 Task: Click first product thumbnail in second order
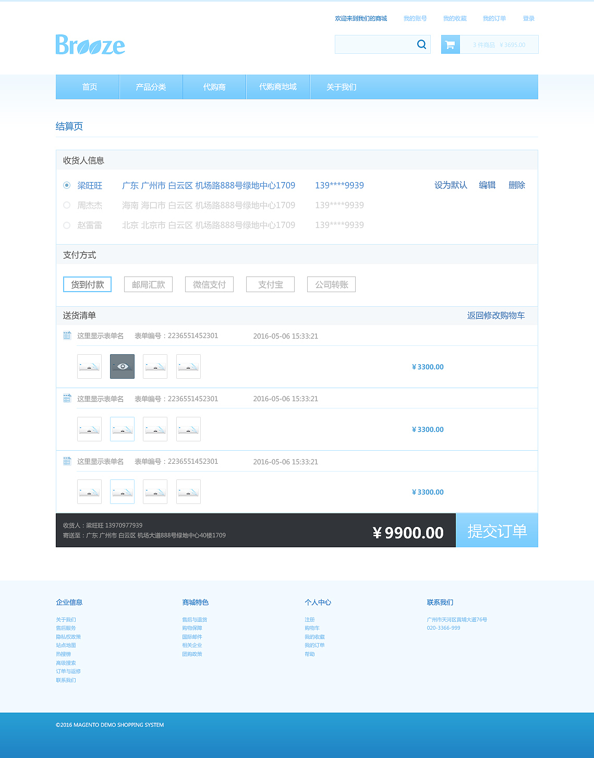[x=89, y=429]
